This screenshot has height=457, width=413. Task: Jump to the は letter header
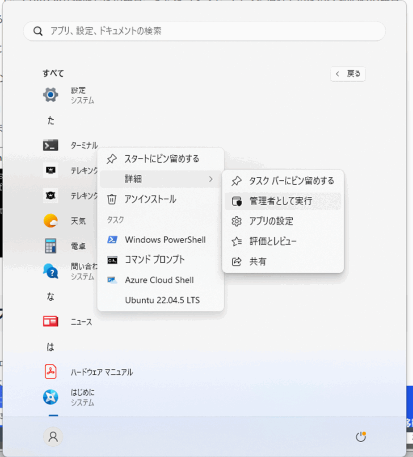[51, 347]
